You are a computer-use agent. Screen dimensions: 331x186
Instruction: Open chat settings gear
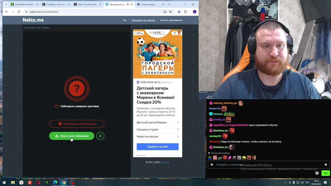pos(317,173)
